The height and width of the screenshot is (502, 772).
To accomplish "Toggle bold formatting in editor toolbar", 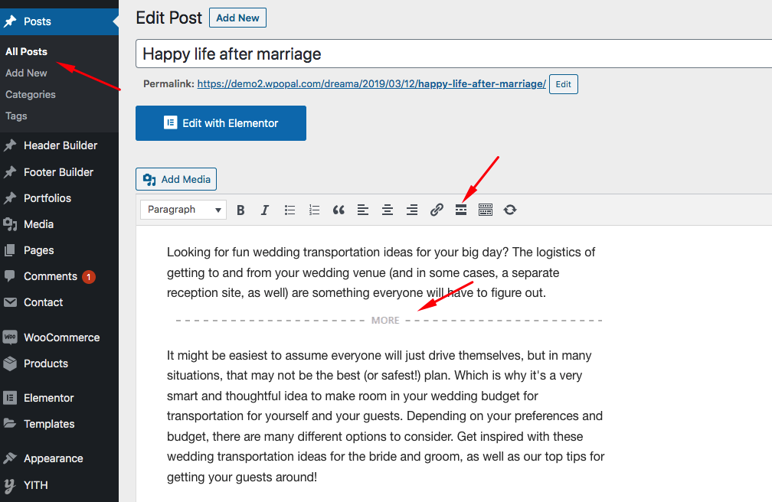I will click(x=240, y=210).
